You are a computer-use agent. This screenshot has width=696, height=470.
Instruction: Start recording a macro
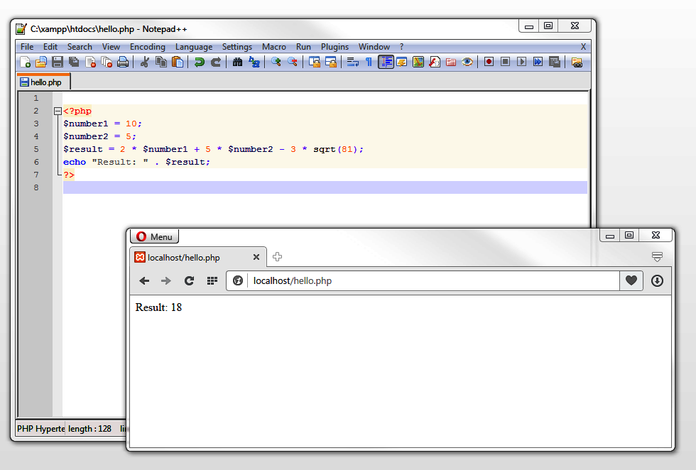click(x=488, y=62)
